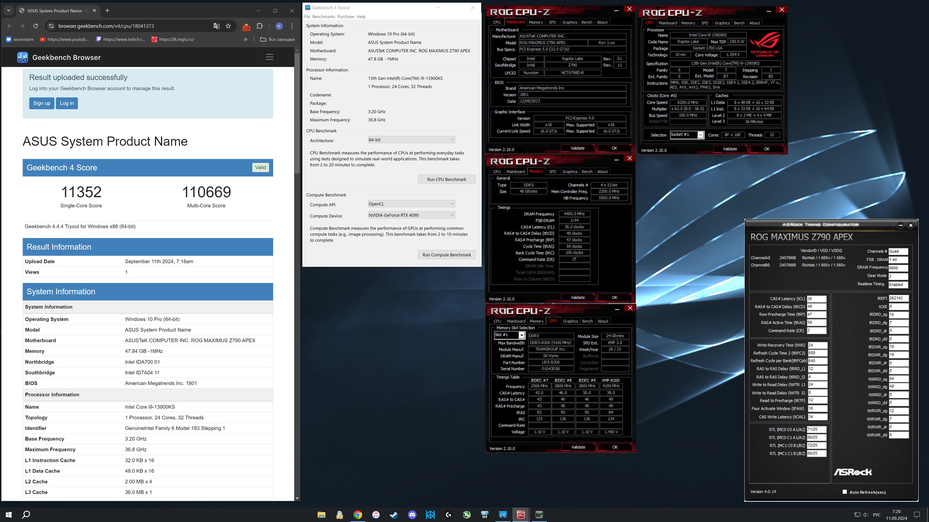The height and width of the screenshot is (522, 929).
Task: Open the Compute Device RTX 4090 dropdown
Action: coord(411,215)
